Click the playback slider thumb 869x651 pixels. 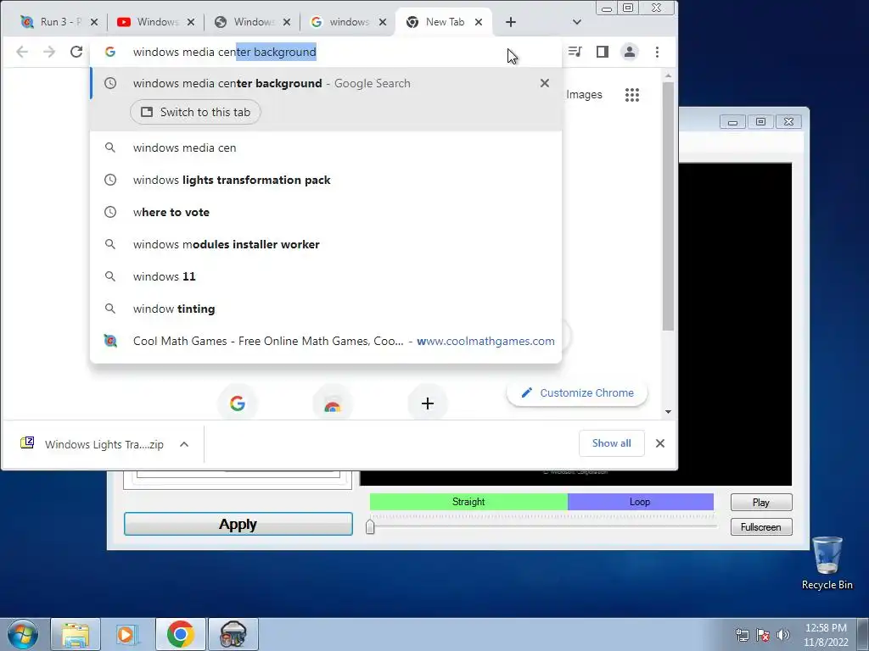[x=370, y=526]
